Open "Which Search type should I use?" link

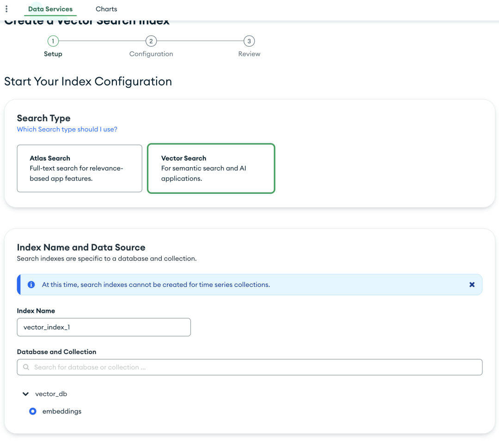coord(67,129)
